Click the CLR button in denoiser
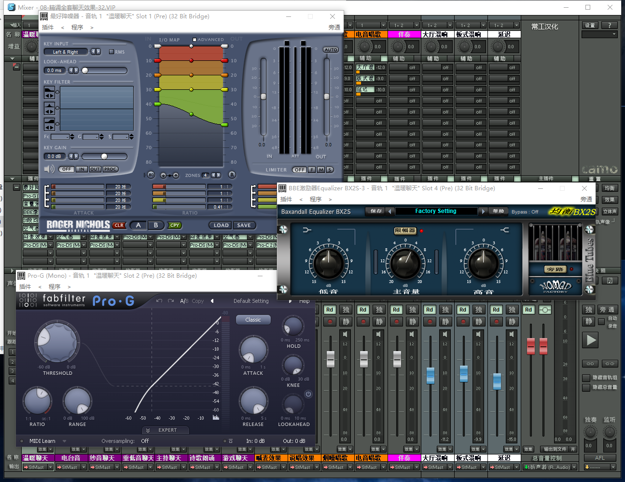The width and height of the screenshot is (625, 482). pos(119,226)
